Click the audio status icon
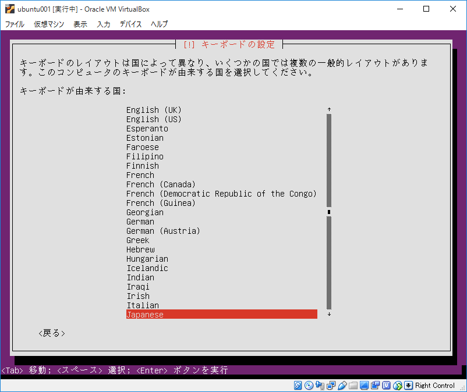 pos(320,386)
